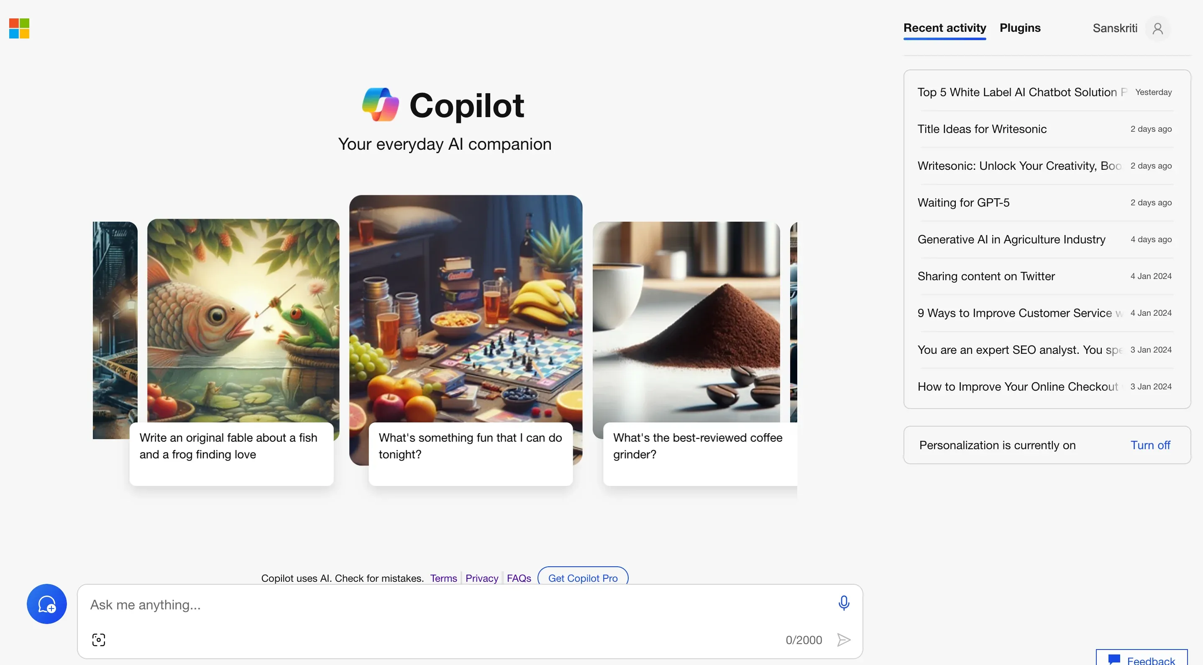Viewport: 1203px width, 665px height.
Task: Click the chat bubble icon bottom left
Action: 47,604
